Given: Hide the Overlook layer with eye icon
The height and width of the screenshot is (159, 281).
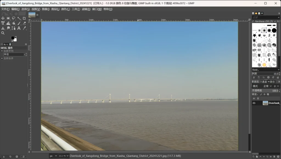Looking at the screenshot, I should pyautogui.click(x=254, y=103).
